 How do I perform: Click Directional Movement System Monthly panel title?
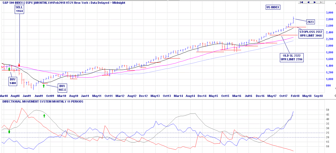pyautogui.click(x=43, y=101)
